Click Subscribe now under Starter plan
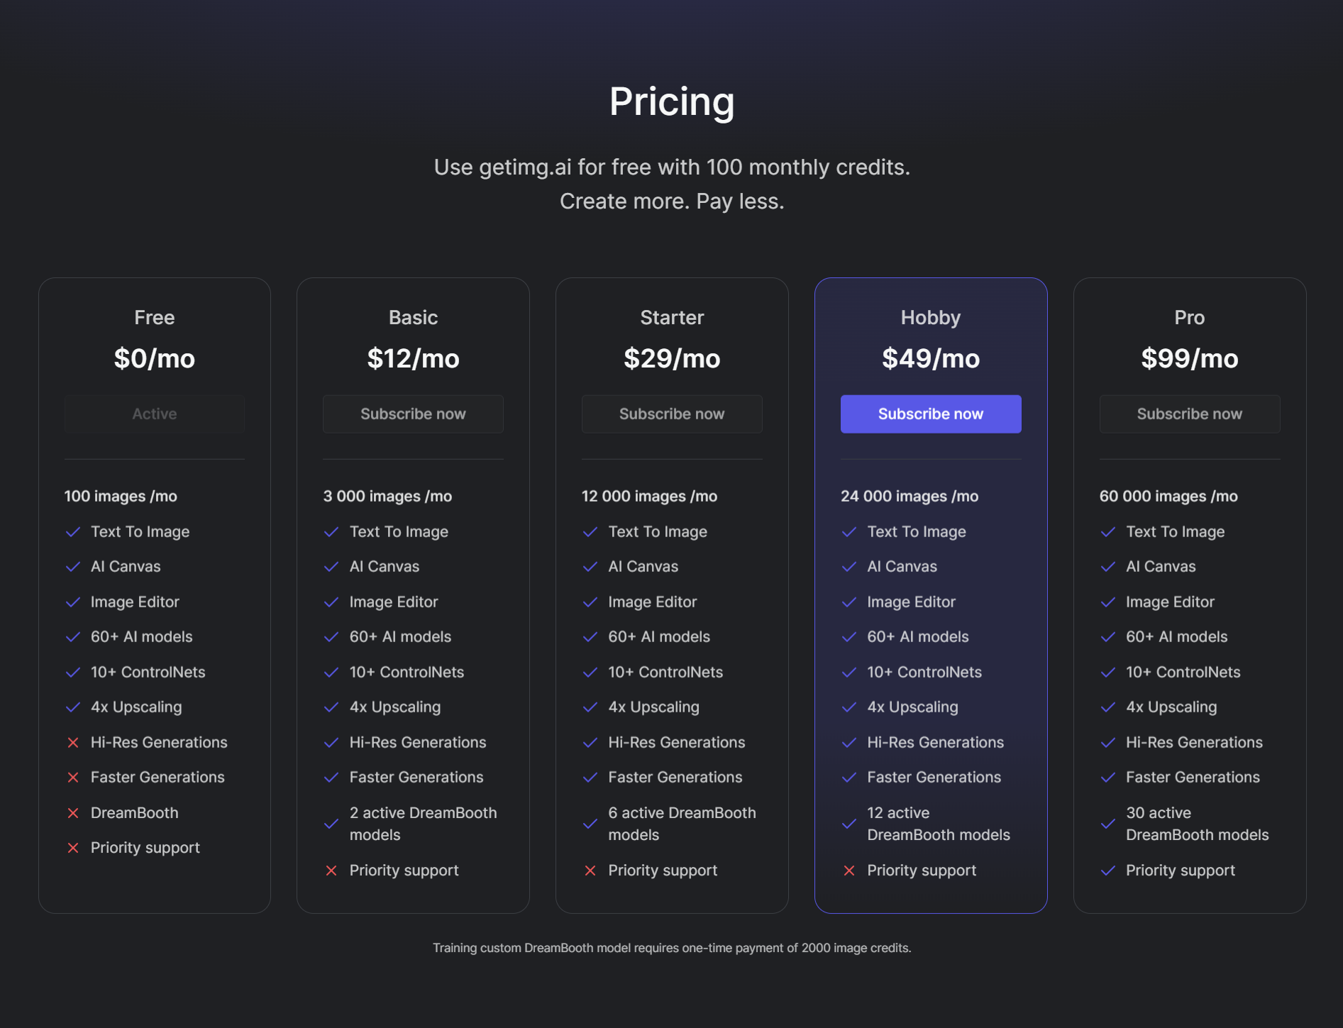The height and width of the screenshot is (1028, 1343). (x=672, y=414)
